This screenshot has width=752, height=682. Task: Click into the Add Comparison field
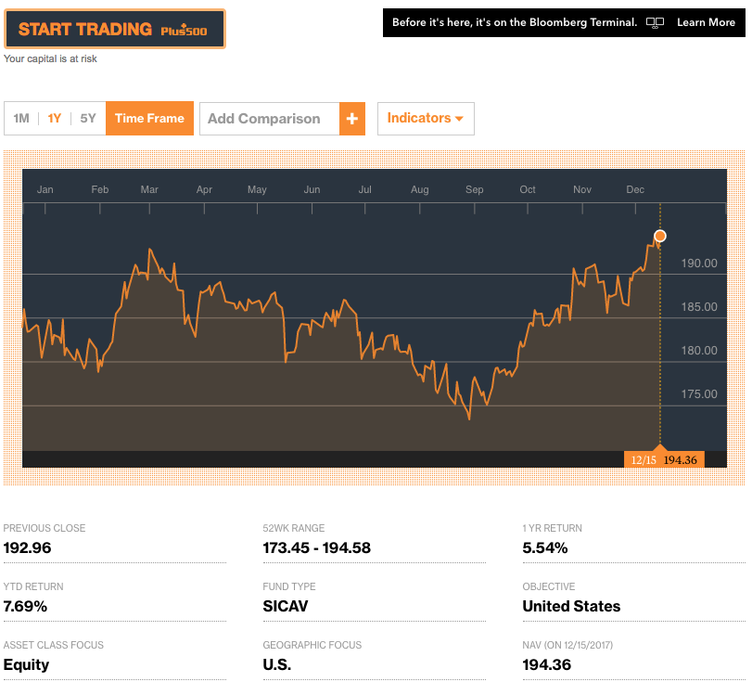(x=269, y=119)
